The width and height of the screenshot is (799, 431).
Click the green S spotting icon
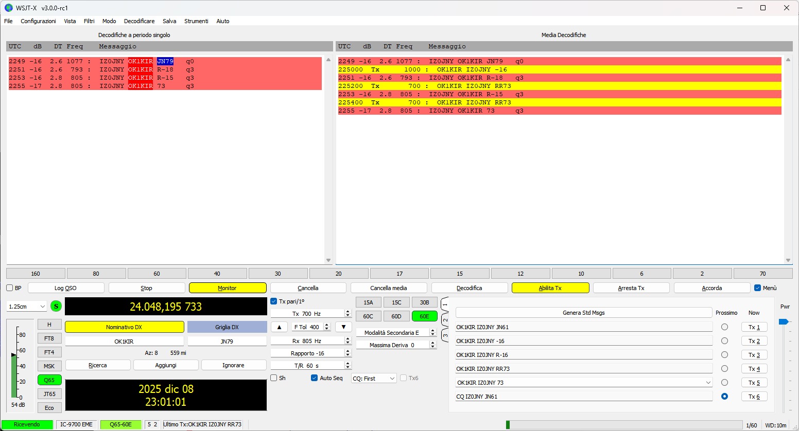tap(56, 306)
